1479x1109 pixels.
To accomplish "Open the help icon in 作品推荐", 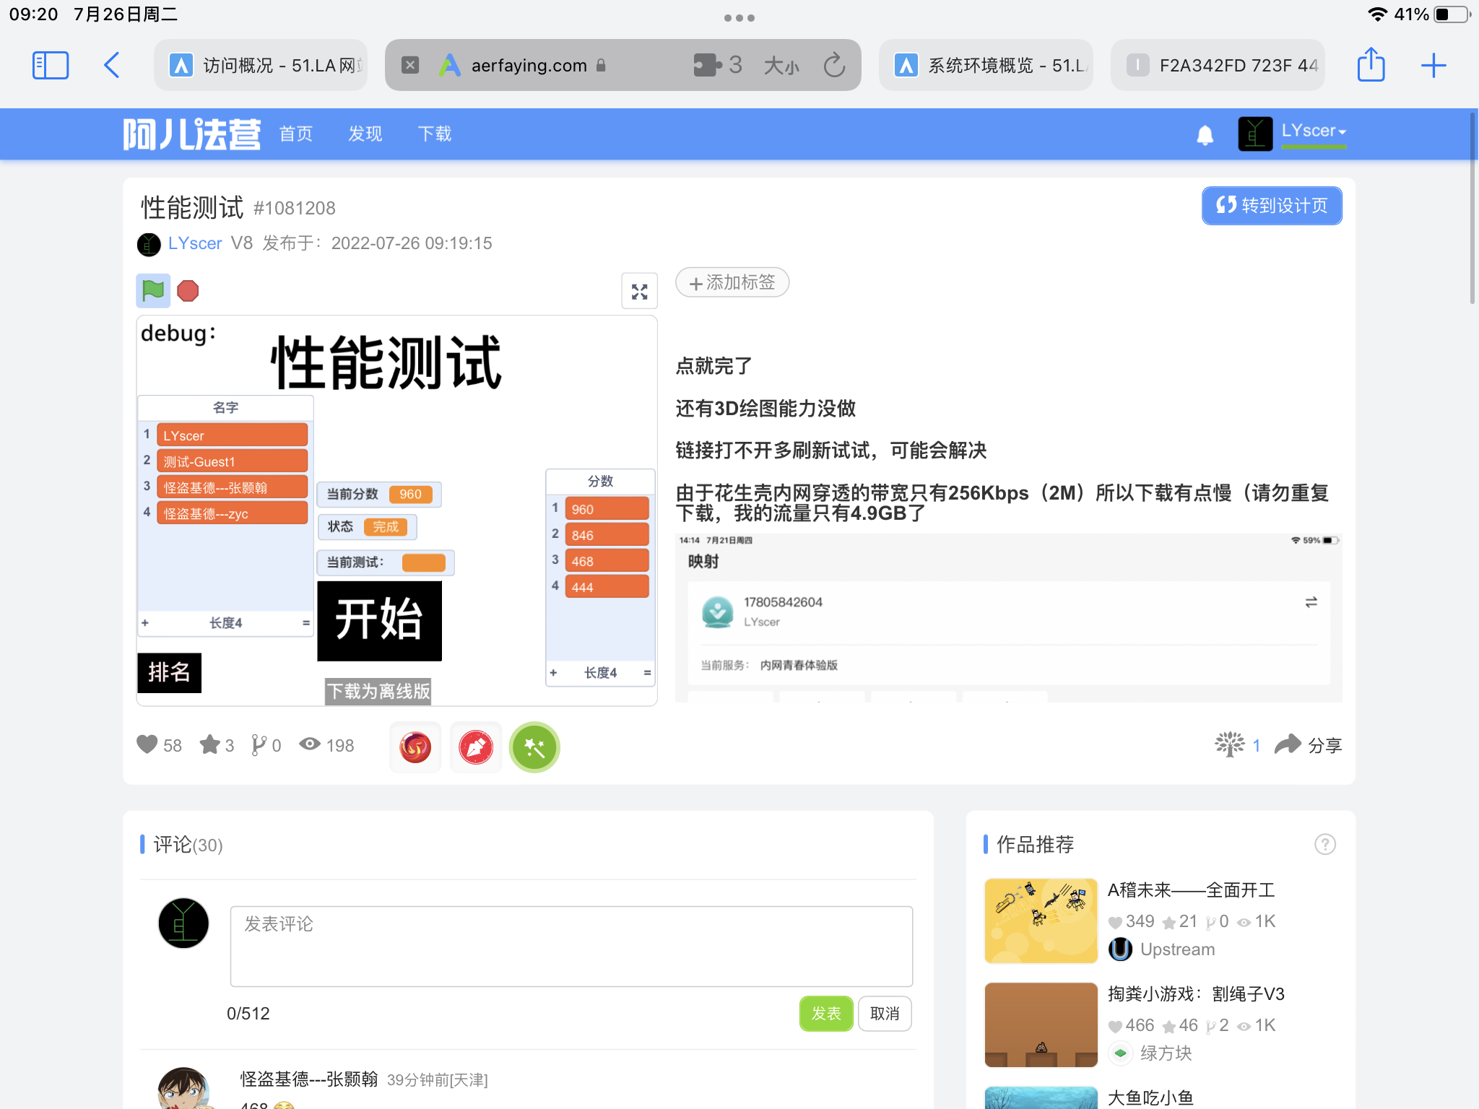I will pos(1325,844).
